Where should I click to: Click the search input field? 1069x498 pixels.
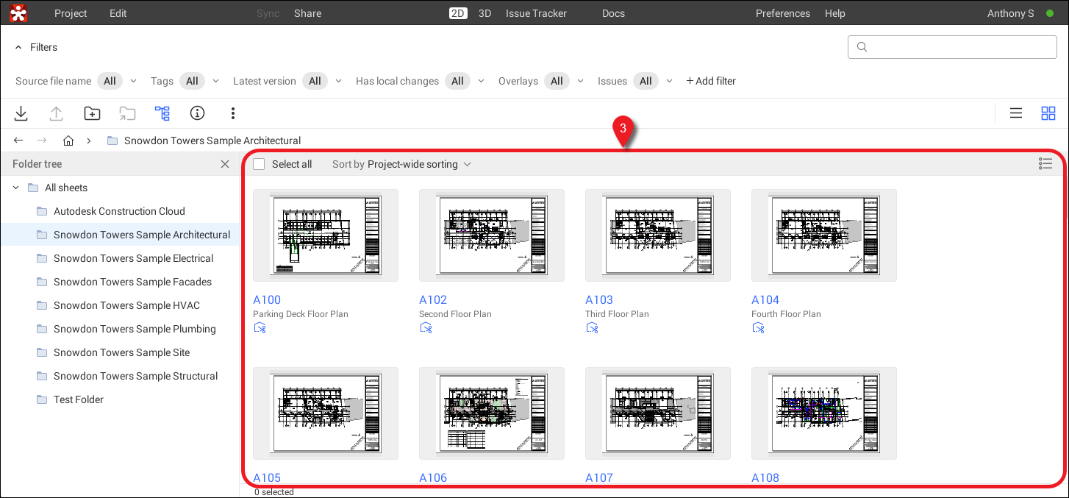click(956, 47)
